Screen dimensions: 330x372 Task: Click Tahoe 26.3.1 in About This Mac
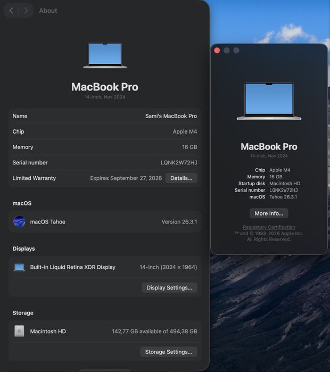pyautogui.click(x=283, y=197)
